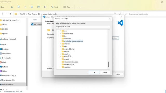
Task: Expand the net folder node
Action: pos(60,47)
